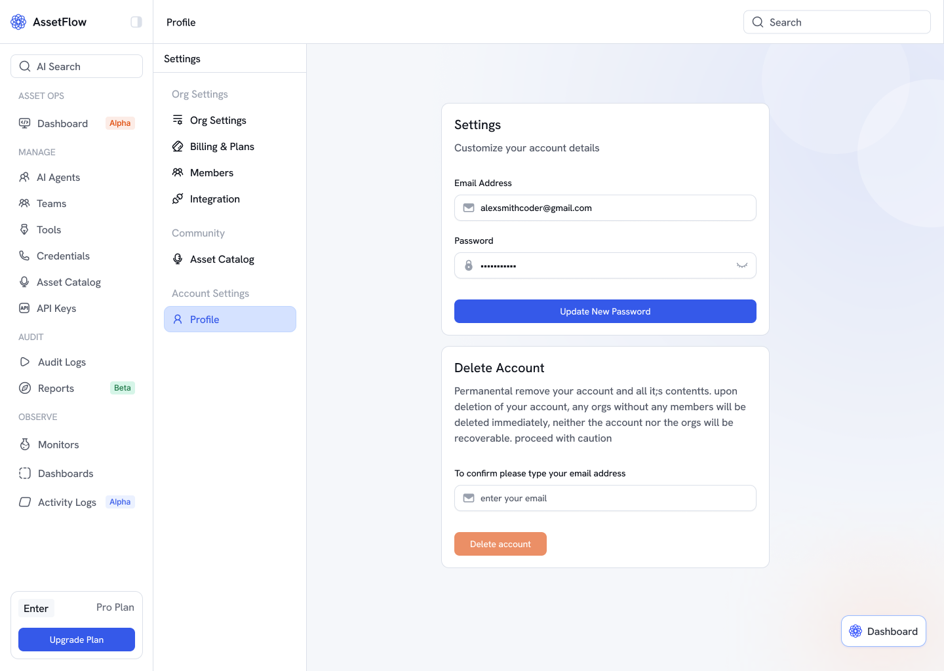The image size is (944, 671).
Task: Click the Delete account button
Action: 500,544
